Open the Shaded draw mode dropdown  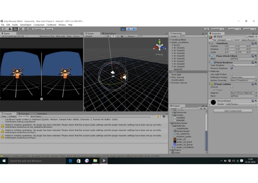pos(95,36)
